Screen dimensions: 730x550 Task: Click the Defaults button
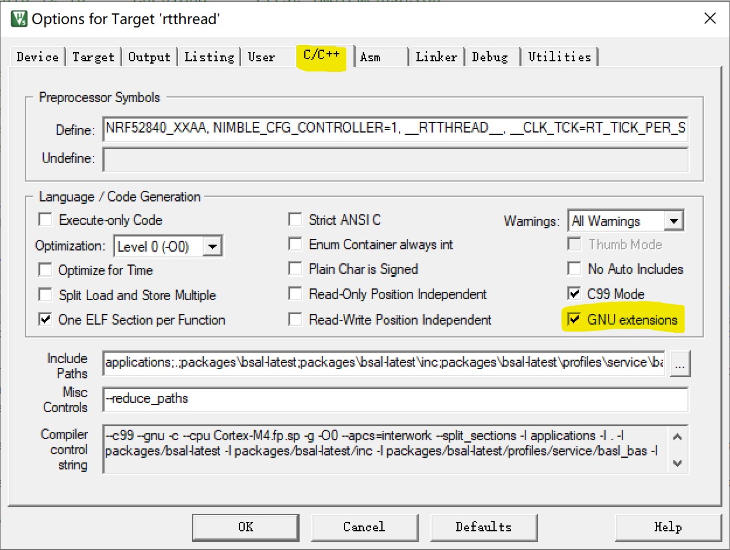[484, 527]
